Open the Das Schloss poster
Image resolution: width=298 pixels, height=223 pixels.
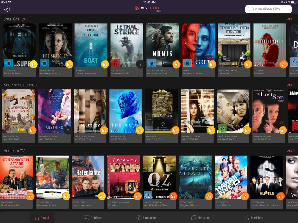[x=162, y=111]
